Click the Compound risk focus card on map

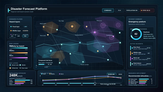(48, 62)
